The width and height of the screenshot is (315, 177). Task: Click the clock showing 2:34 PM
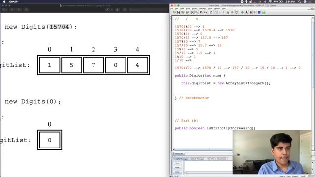(290, 2)
